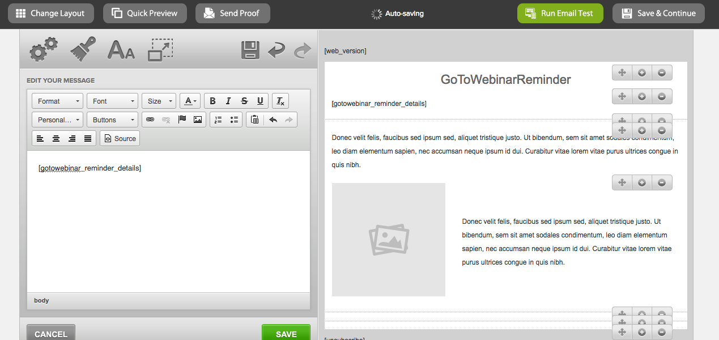Open the resize dimensions panel

160,50
